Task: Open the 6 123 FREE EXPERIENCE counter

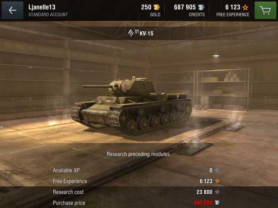Action: point(232,10)
